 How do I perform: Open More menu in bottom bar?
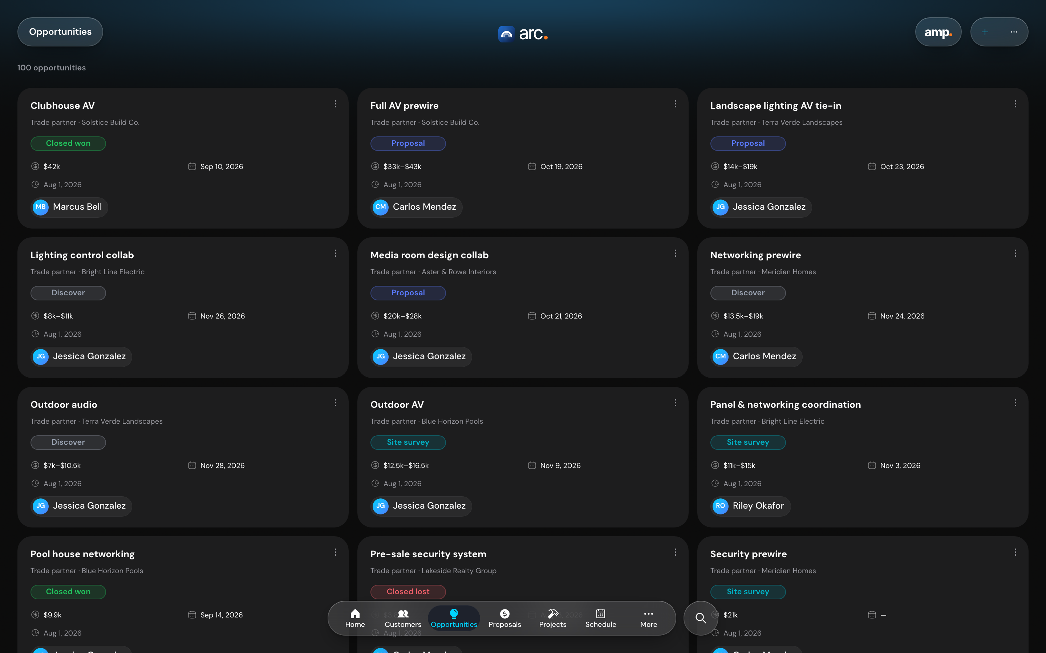[648, 619]
